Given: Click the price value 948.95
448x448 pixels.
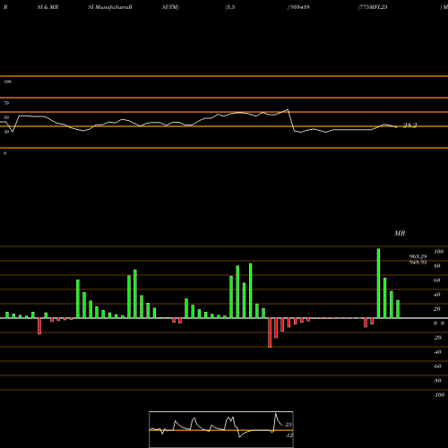Looking at the screenshot, I should tap(418, 263).
